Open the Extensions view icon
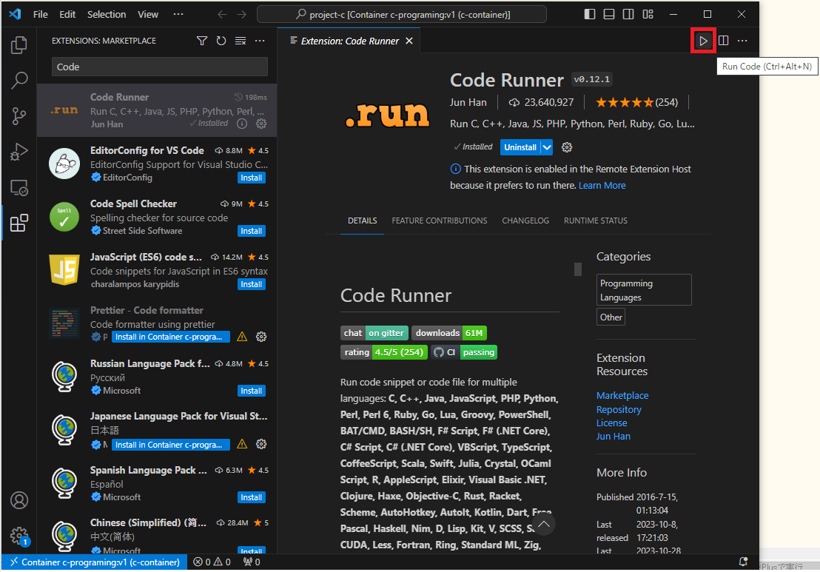The image size is (820, 572). coord(19,223)
